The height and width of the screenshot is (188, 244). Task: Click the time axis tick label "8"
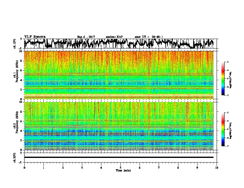[178, 167]
